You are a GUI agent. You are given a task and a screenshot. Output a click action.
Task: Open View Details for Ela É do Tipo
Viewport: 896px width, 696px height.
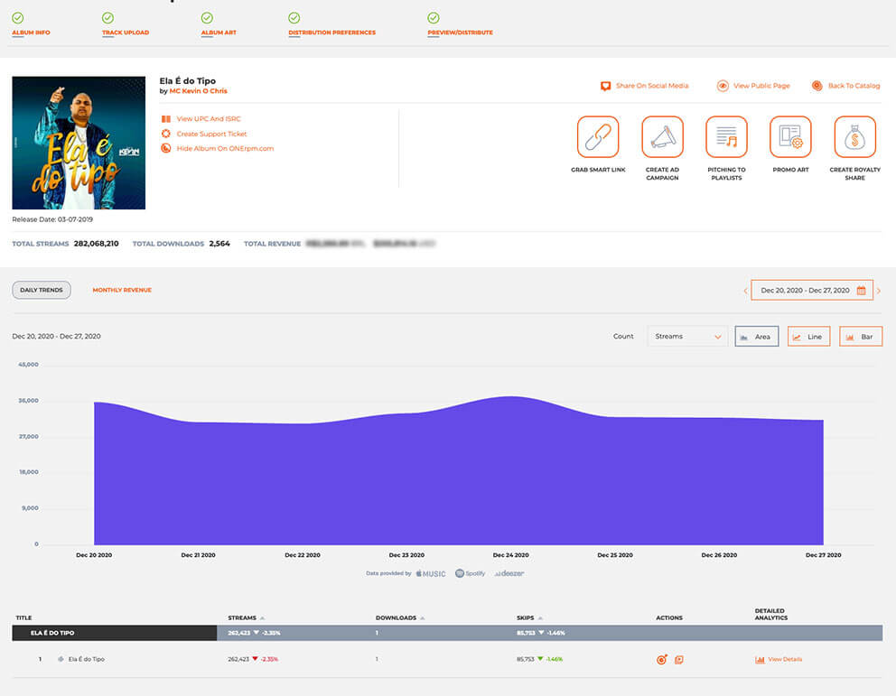(783, 660)
